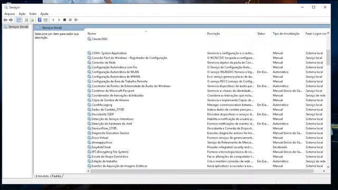Click the Restart Service toolbar icon
The width and height of the screenshot is (338, 190).
click(x=76, y=20)
